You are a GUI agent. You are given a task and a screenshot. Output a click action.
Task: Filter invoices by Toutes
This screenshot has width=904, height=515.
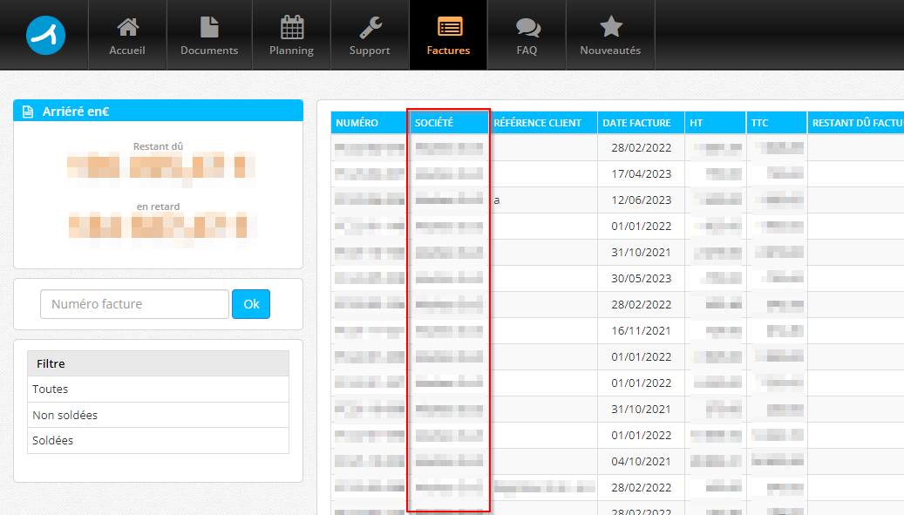[51, 390]
